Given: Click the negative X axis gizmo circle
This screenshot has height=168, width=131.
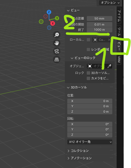Looking at the screenshot, I should point(46,16).
